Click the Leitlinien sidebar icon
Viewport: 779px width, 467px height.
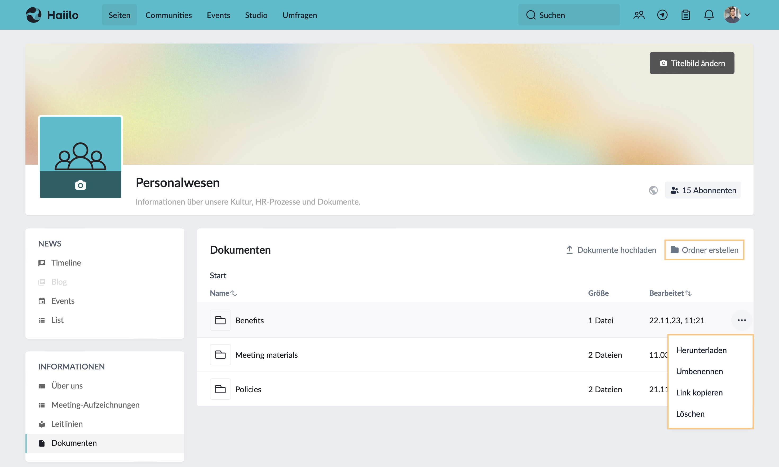click(x=42, y=424)
